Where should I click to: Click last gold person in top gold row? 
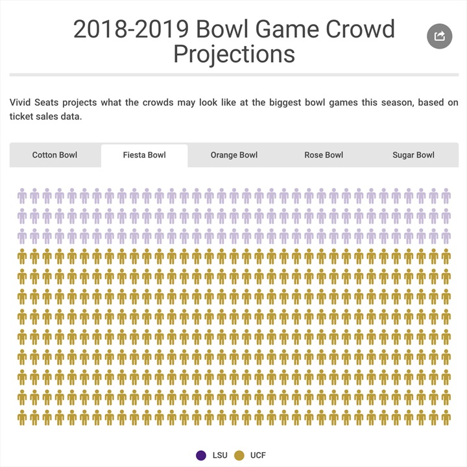point(446,257)
